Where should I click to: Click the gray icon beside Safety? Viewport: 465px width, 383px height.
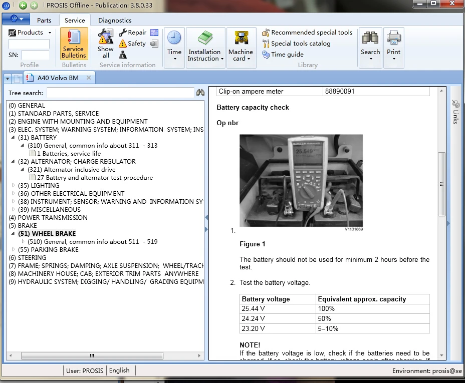point(154,44)
